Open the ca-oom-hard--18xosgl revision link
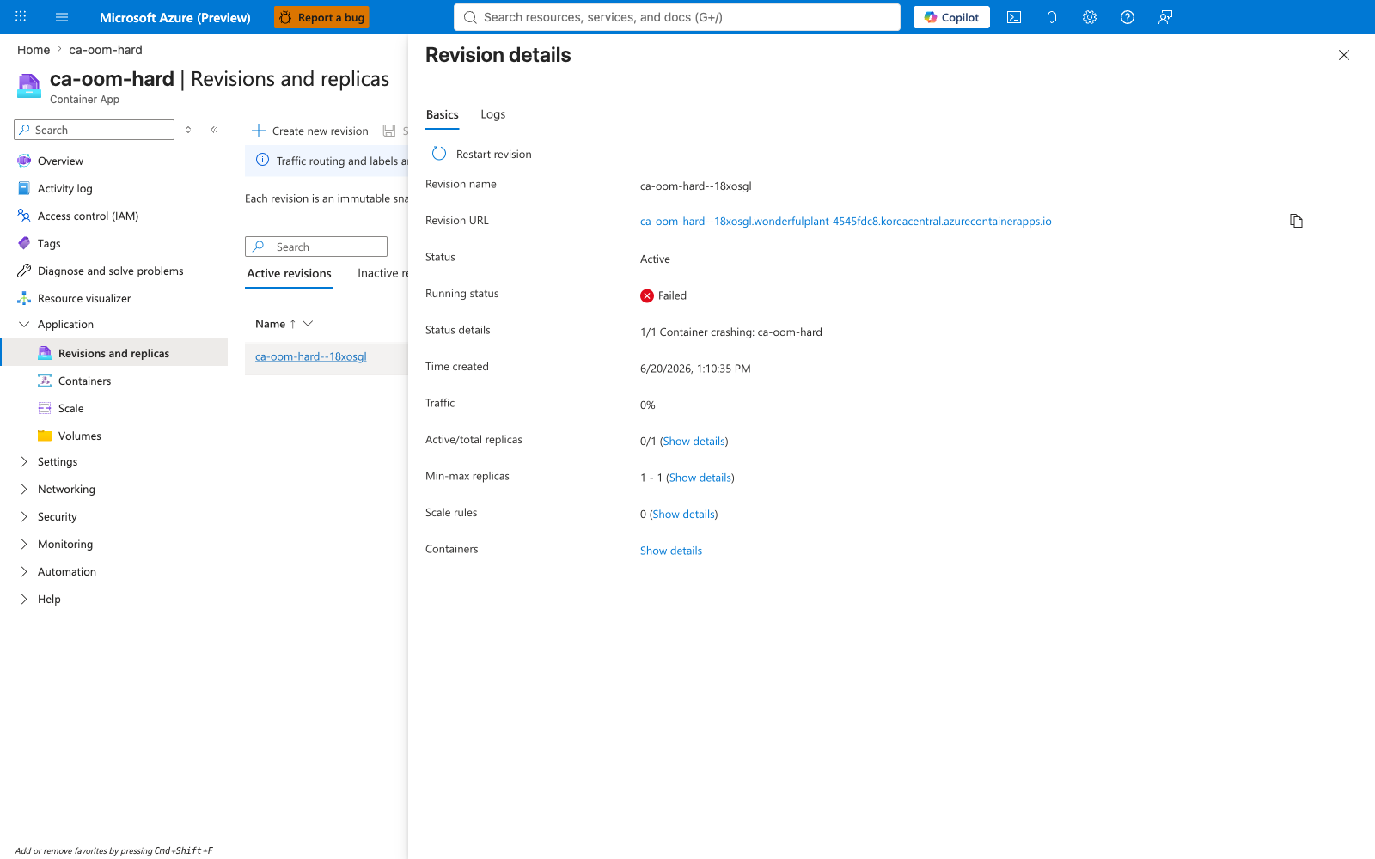 (x=311, y=356)
